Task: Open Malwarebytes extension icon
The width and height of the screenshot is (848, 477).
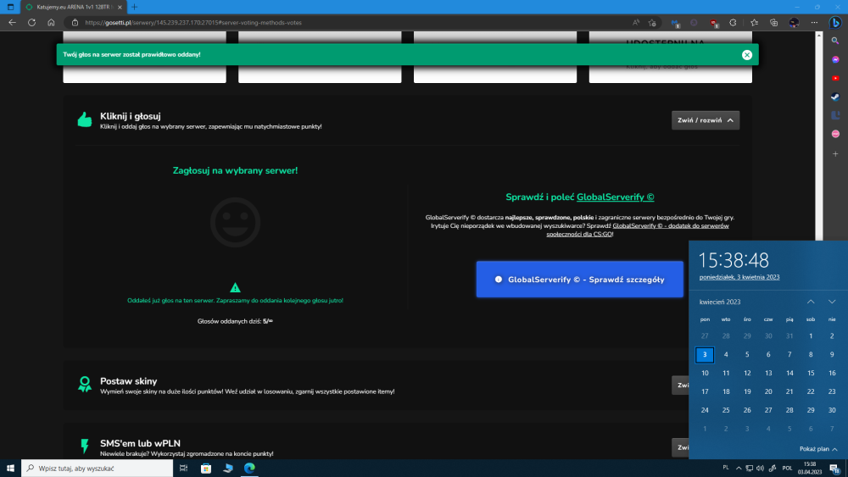Action: [x=676, y=23]
